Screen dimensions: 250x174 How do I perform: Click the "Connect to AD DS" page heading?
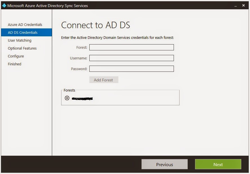click(x=96, y=25)
